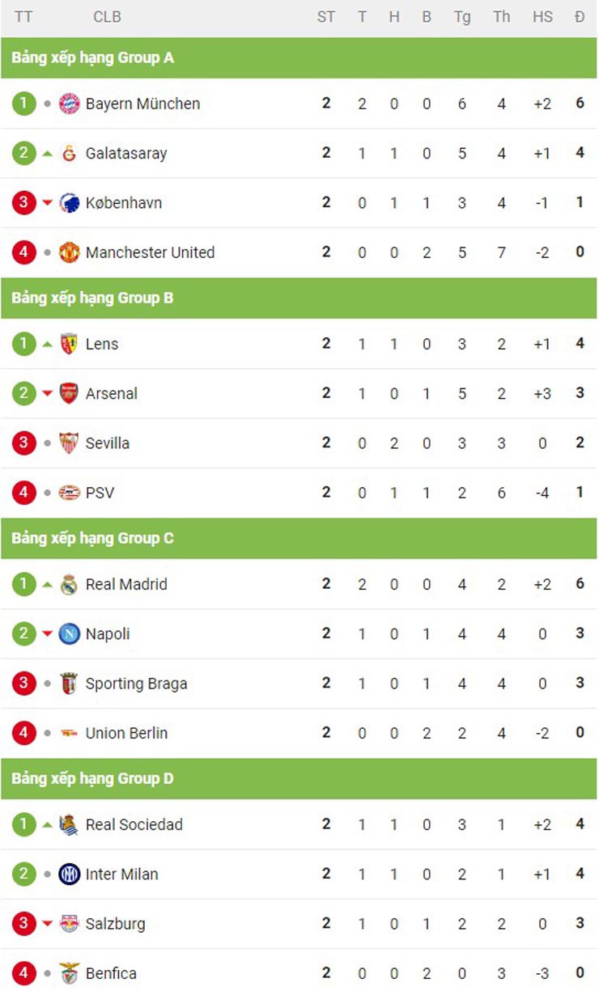Screen dimensions: 599x991
Task: Click the Real Madrid crest icon
Action: point(70,585)
